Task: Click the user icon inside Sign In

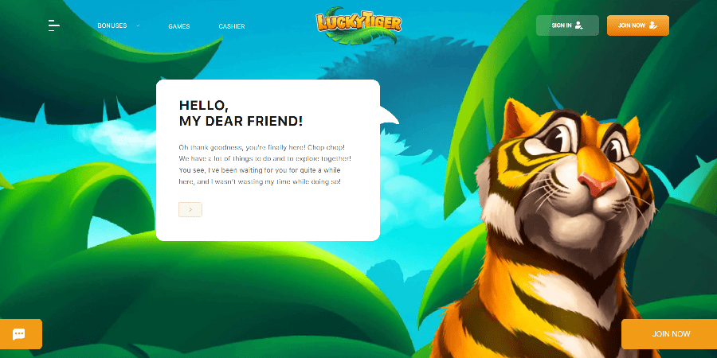Action: click(579, 25)
